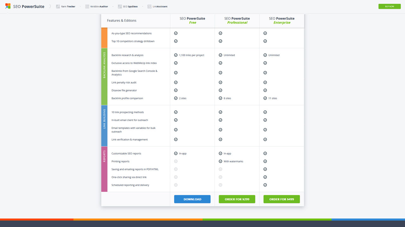This screenshot has height=227, width=405.
Task: Click 'Disavow file generator' feature label
Action: (124, 90)
